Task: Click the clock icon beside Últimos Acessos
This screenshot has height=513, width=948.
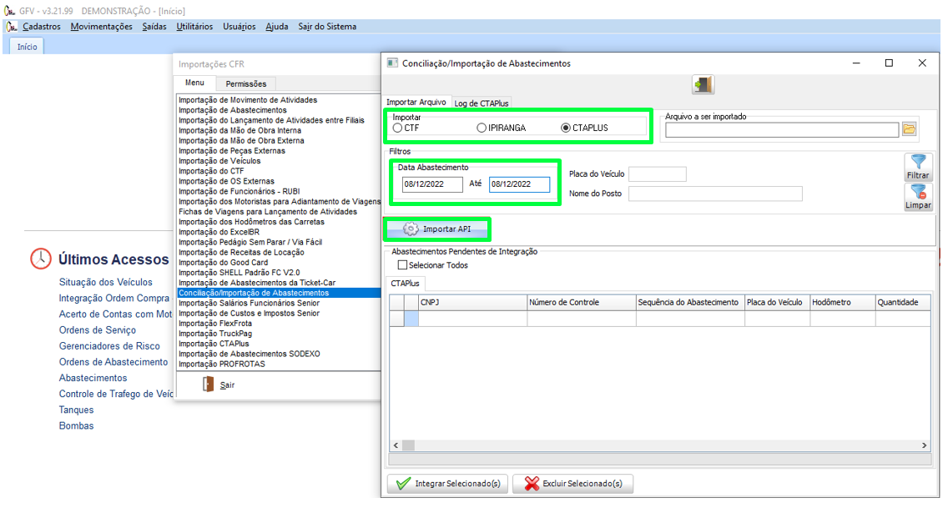Action: click(x=41, y=259)
